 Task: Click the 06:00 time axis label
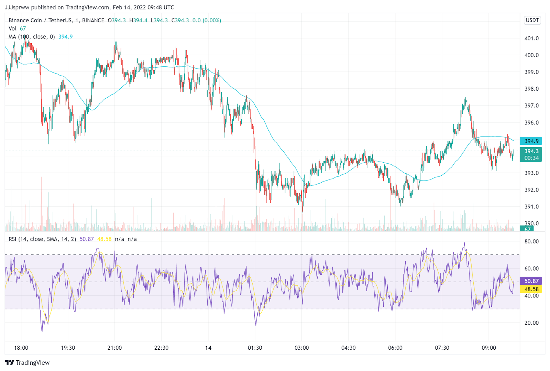click(x=395, y=348)
